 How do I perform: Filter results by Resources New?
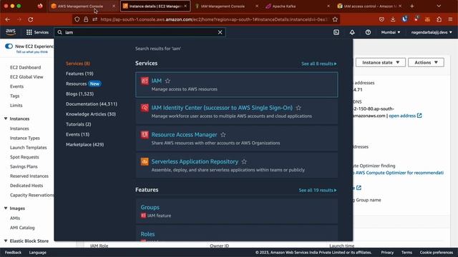(83, 84)
